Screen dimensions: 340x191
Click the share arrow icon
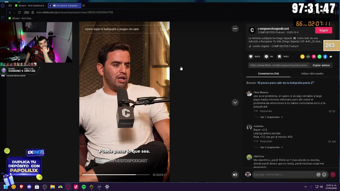[331, 57]
